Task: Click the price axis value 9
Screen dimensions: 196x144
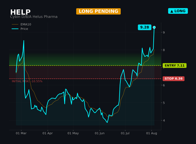Action: tap(164, 33)
